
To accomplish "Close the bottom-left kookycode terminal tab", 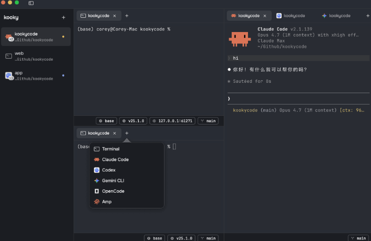I will (x=115, y=134).
